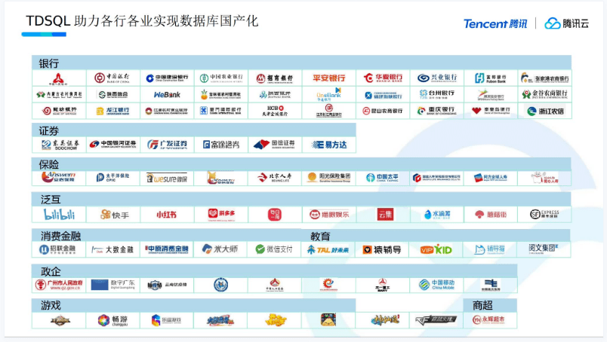Click the 小红书 logo
Screen dimensions: 607x342
click(166, 215)
